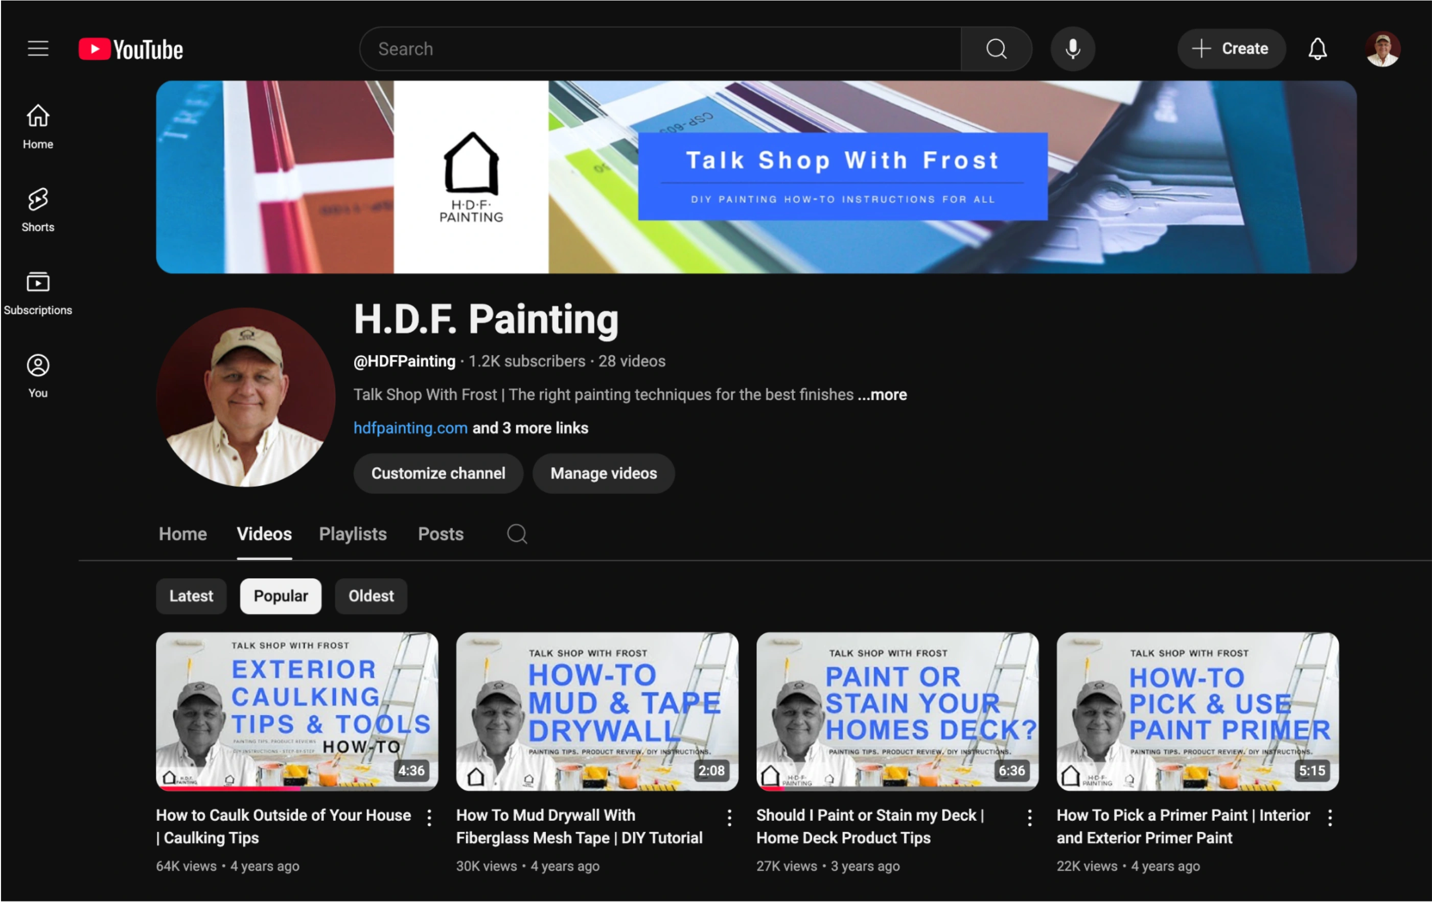
Task: Go to Shorts in sidebar
Action: [x=38, y=209]
